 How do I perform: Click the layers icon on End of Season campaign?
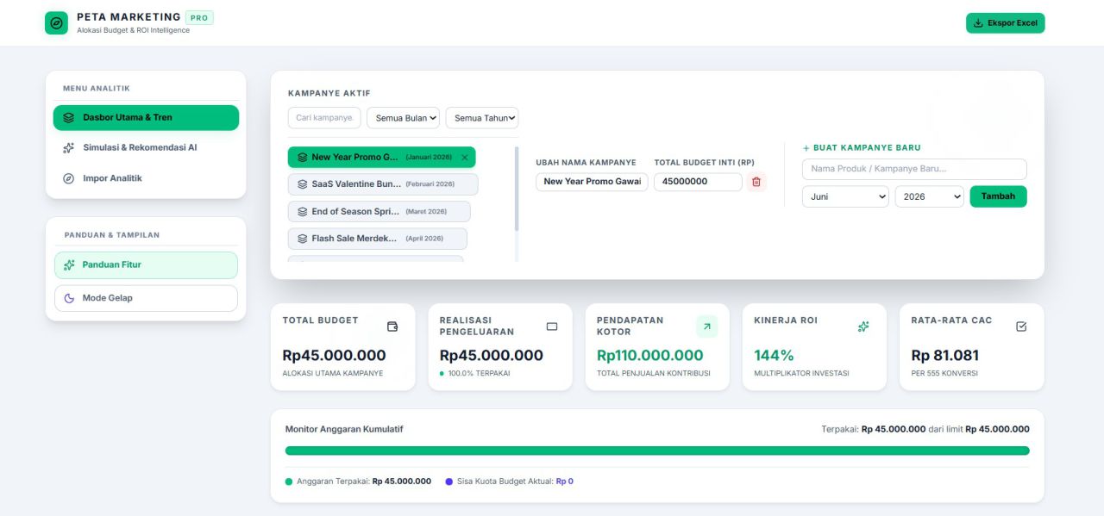[303, 212]
